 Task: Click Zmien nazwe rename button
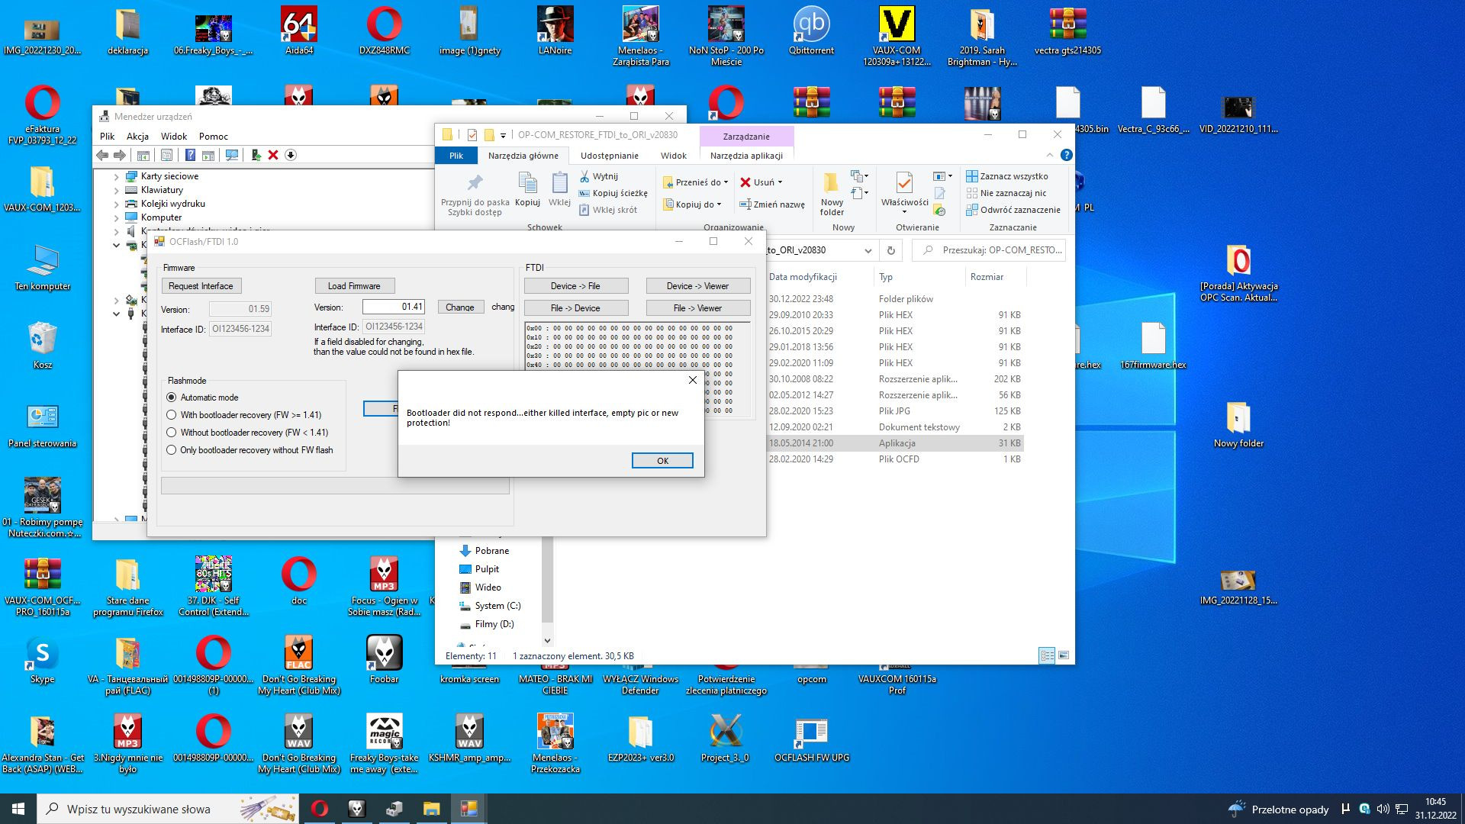coord(771,204)
